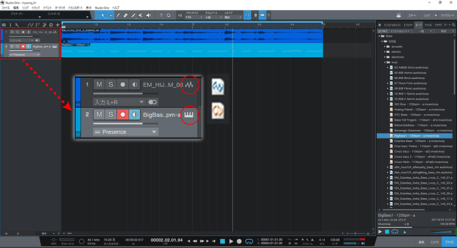The width and height of the screenshot is (457, 248).
Task: Switch to エフェクト browser tab
Action: pos(408,25)
